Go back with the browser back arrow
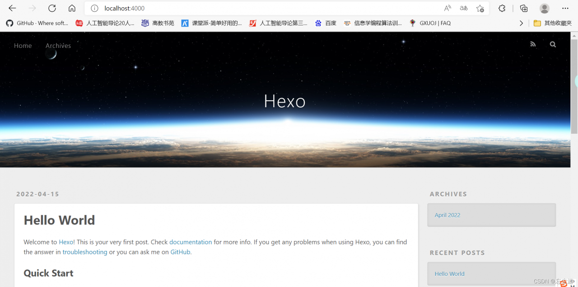 pos(12,8)
